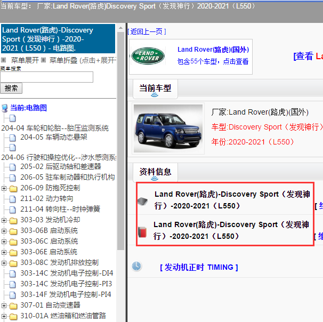Expand the 310-01A 燃油箱和燃油管路 node
This screenshot has height=322, width=323.
[4, 317]
